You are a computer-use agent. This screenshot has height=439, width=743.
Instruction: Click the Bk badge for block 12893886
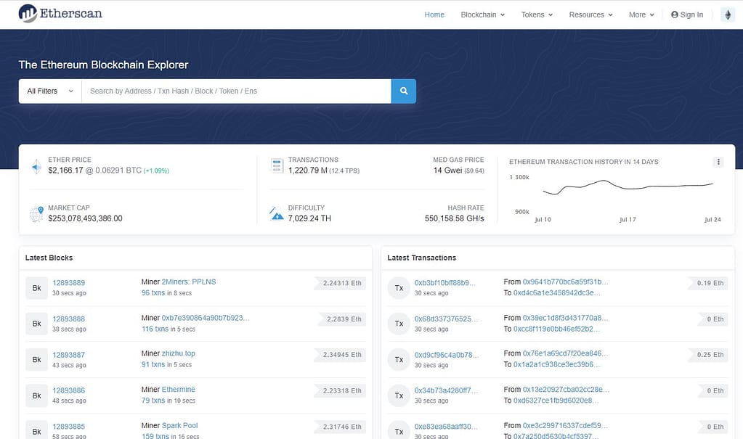(x=36, y=395)
